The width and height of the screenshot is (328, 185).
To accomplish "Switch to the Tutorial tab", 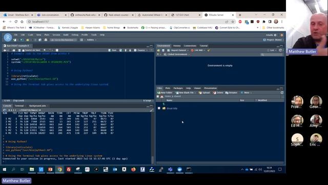I will coord(203,46).
